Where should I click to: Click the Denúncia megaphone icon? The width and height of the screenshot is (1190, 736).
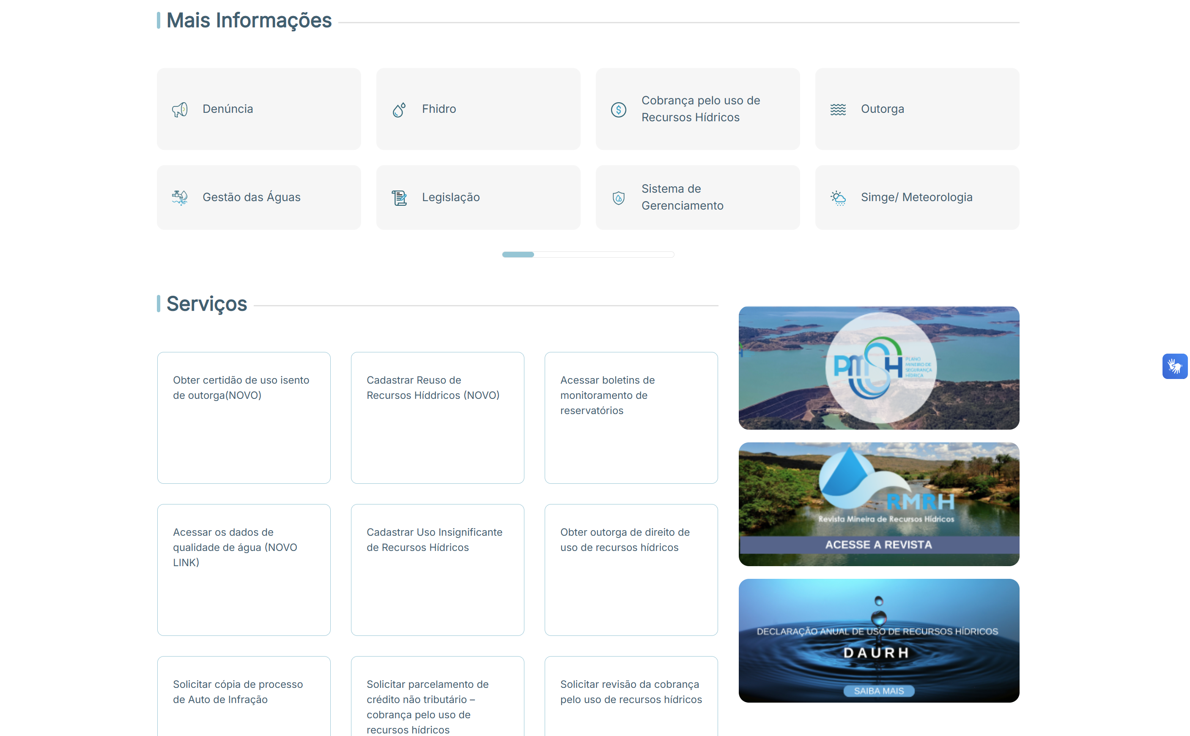pyautogui.click(x=180, y=109)
